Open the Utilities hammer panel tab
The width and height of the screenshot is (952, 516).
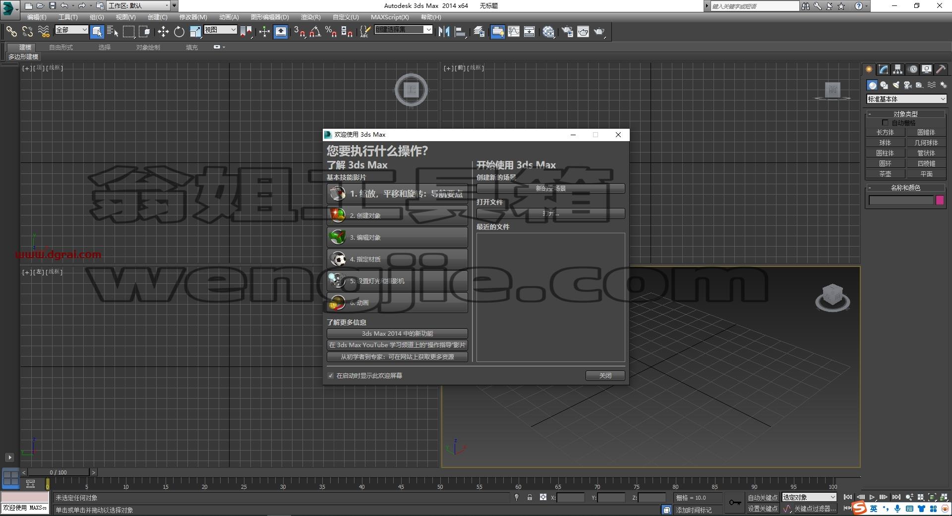point(941,69)
